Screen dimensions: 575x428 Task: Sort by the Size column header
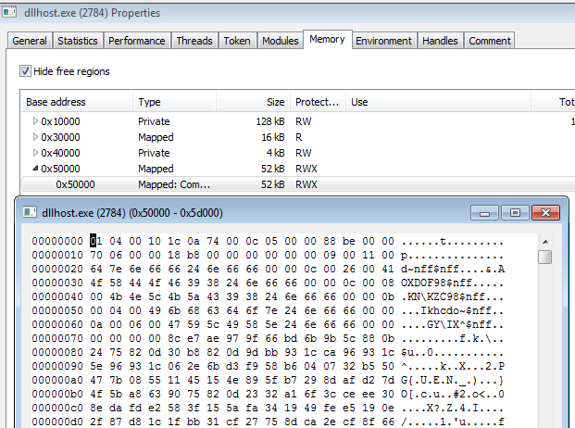[275, 102]
